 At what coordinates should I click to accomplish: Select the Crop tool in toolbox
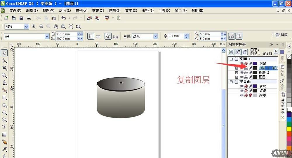pyautogui.click(x=4, y=68)
